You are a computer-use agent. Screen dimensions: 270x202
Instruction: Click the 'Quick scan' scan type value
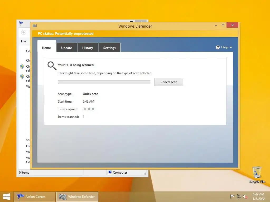point(91,94)
